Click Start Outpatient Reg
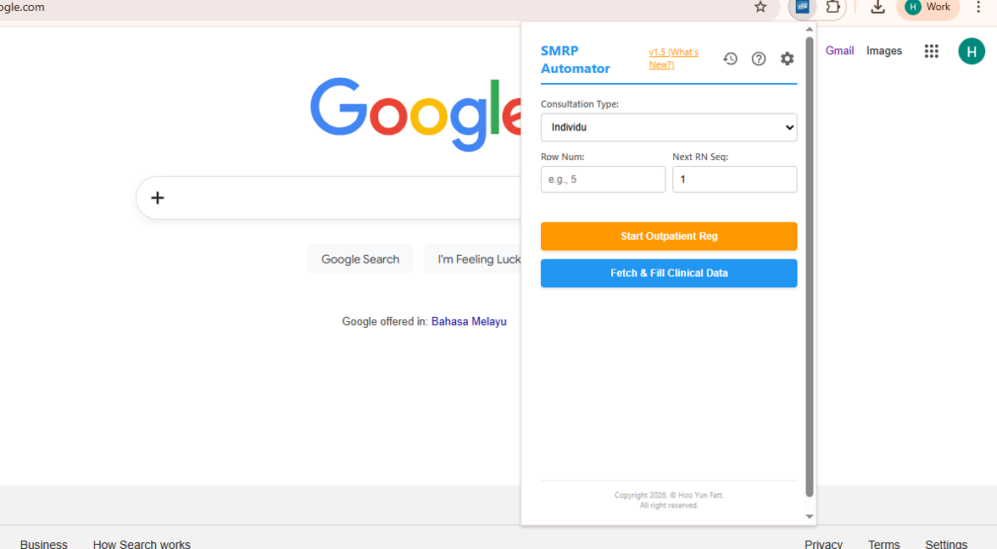997x549 pixels. pyautogui.click(x=669, y=236)
